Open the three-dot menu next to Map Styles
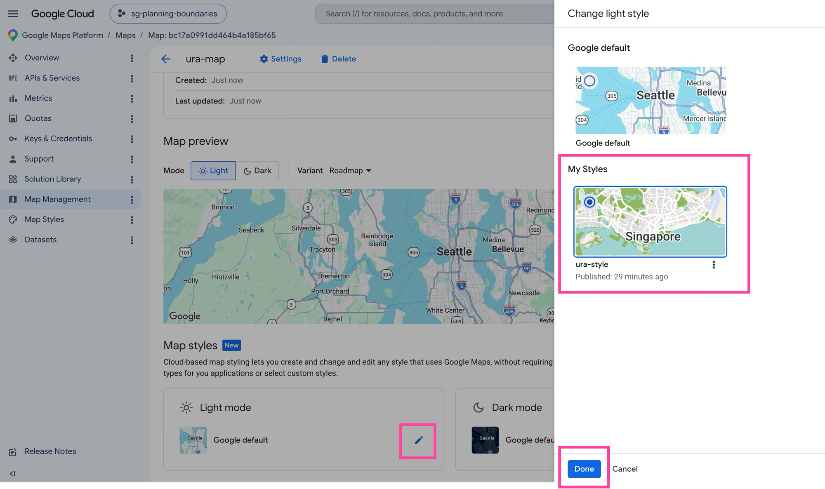This screenshot has width=825, height=489. (x=132, y=220)
